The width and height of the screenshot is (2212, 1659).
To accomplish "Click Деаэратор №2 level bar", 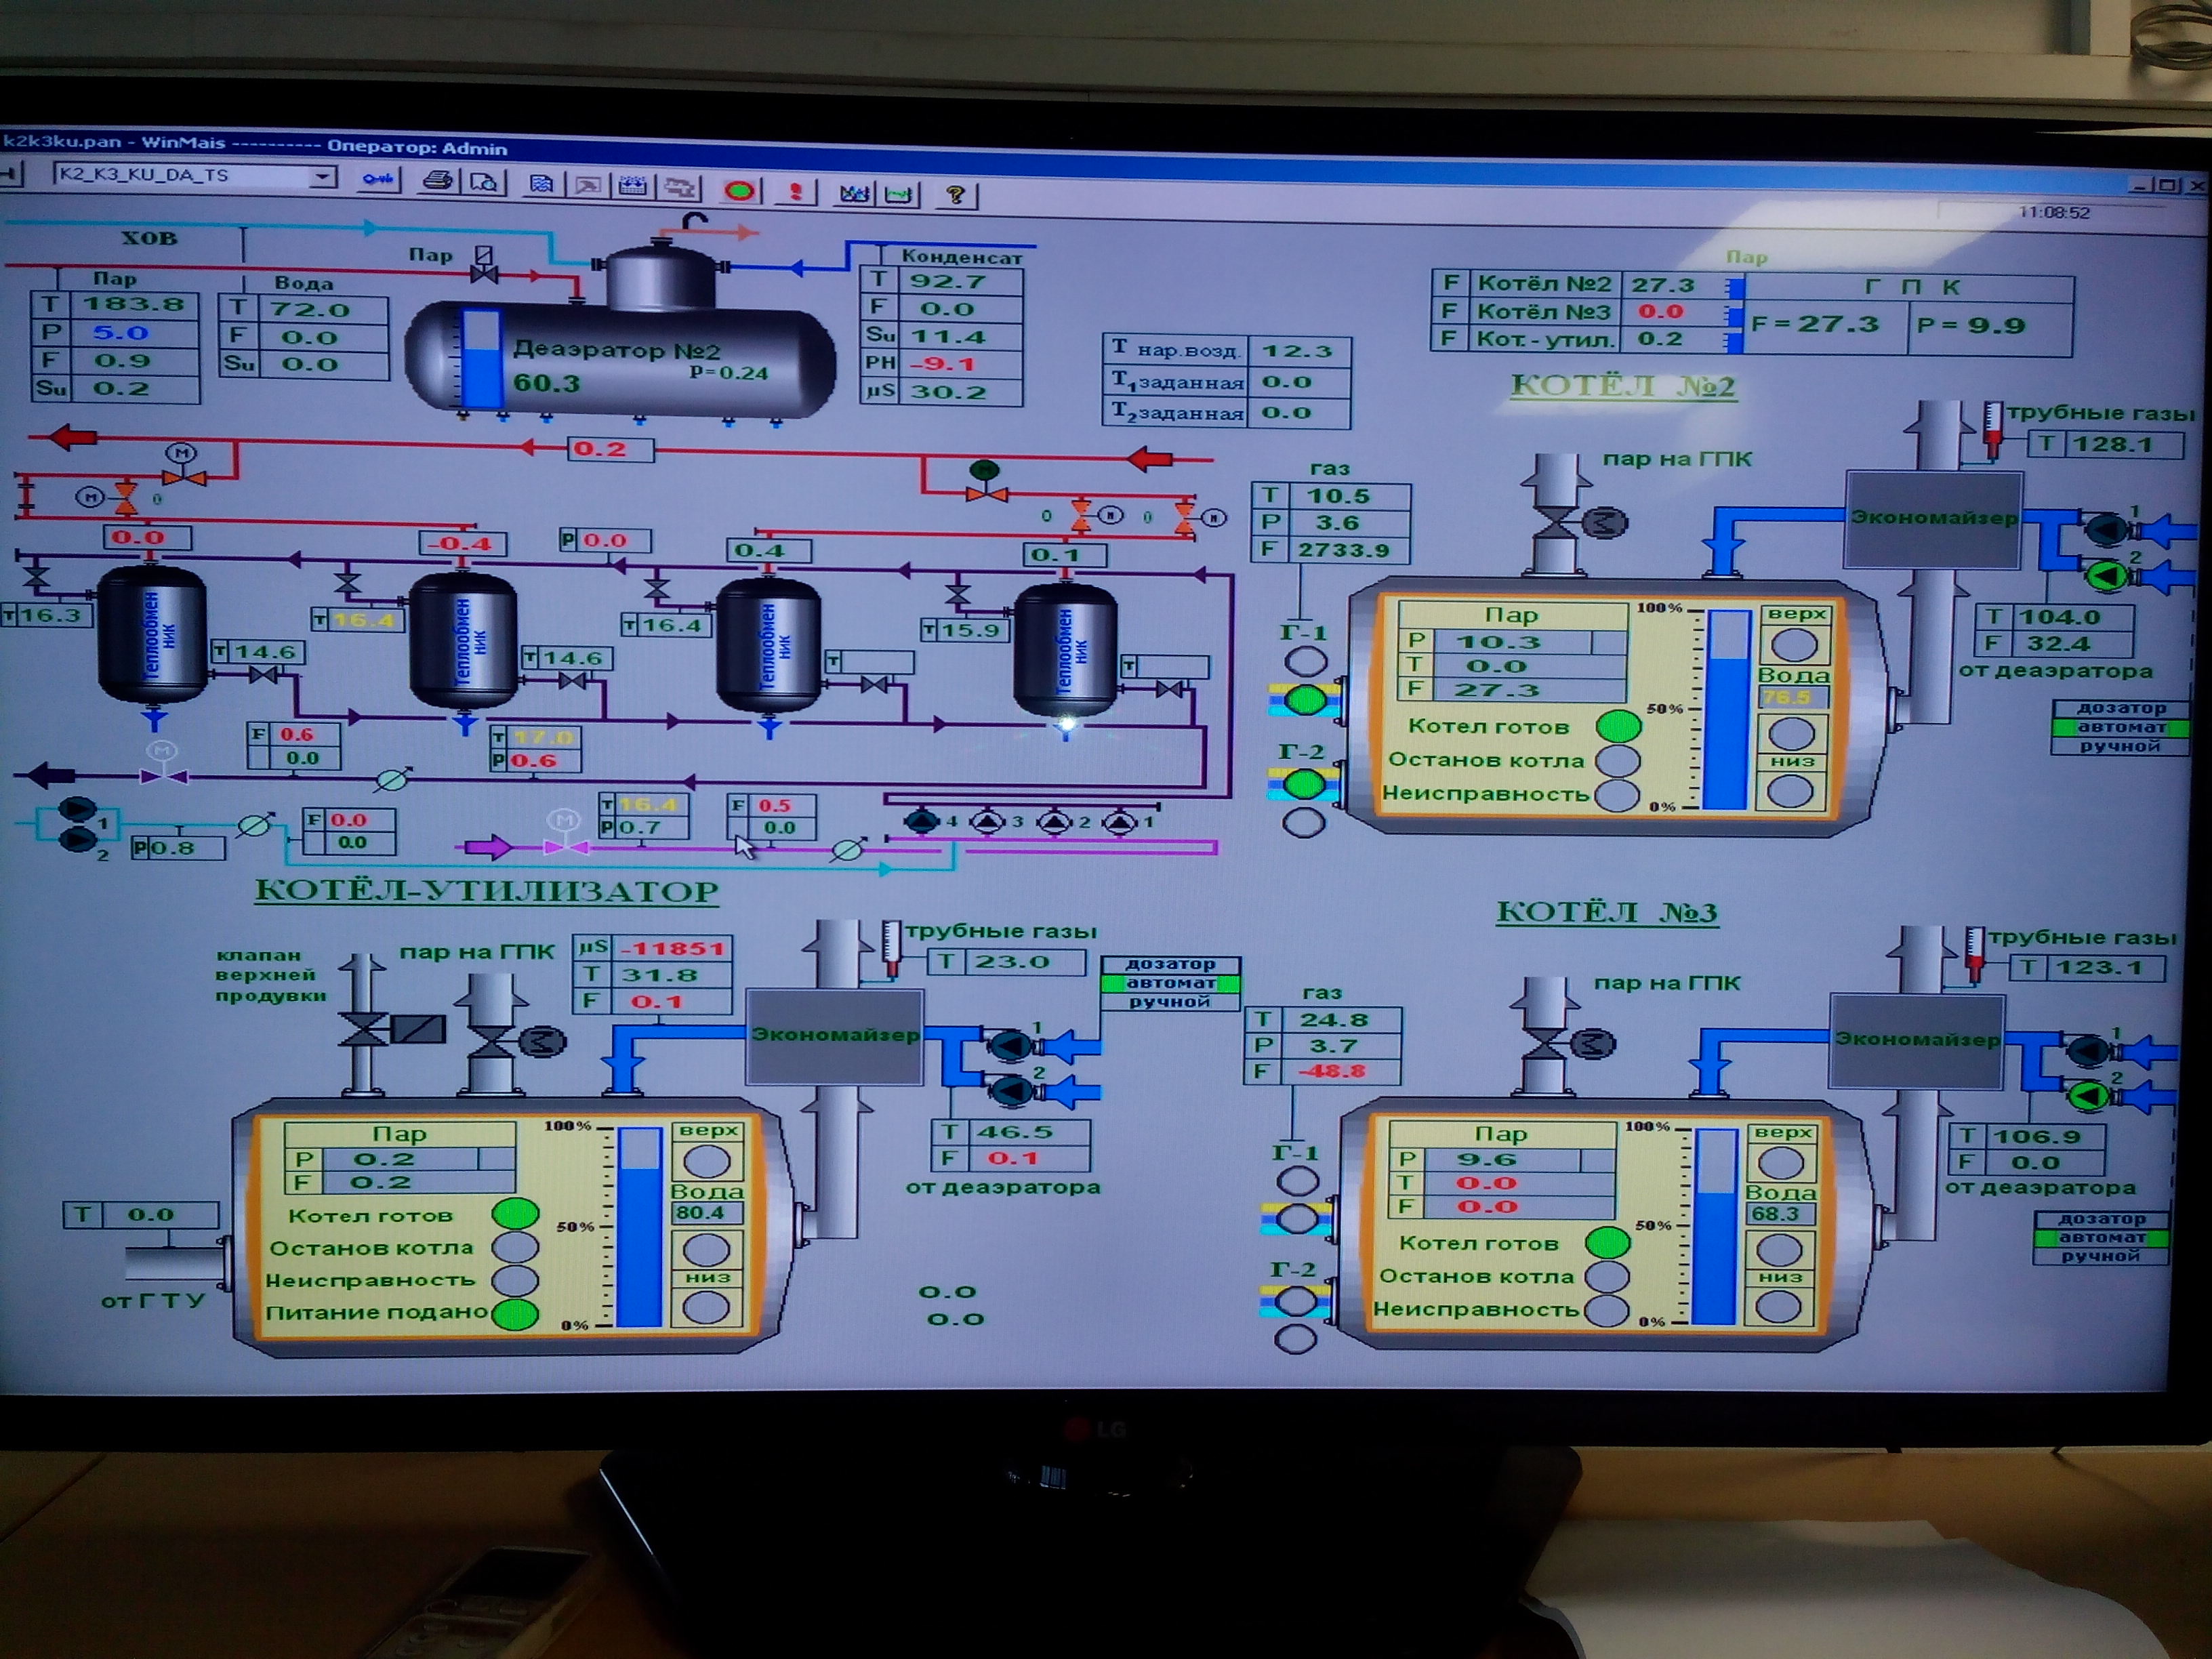I will [x=481, y=359].
